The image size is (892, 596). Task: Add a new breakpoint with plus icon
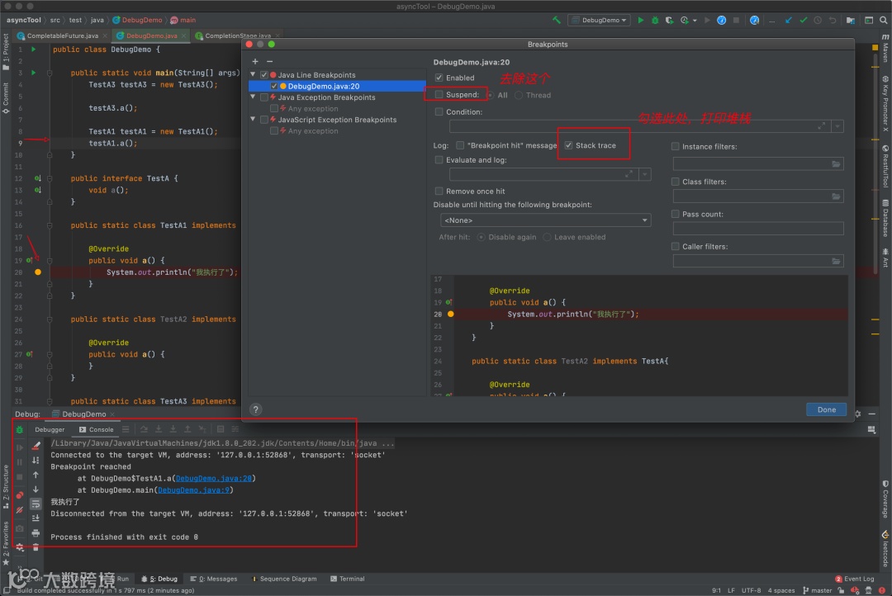coord(255,61)
